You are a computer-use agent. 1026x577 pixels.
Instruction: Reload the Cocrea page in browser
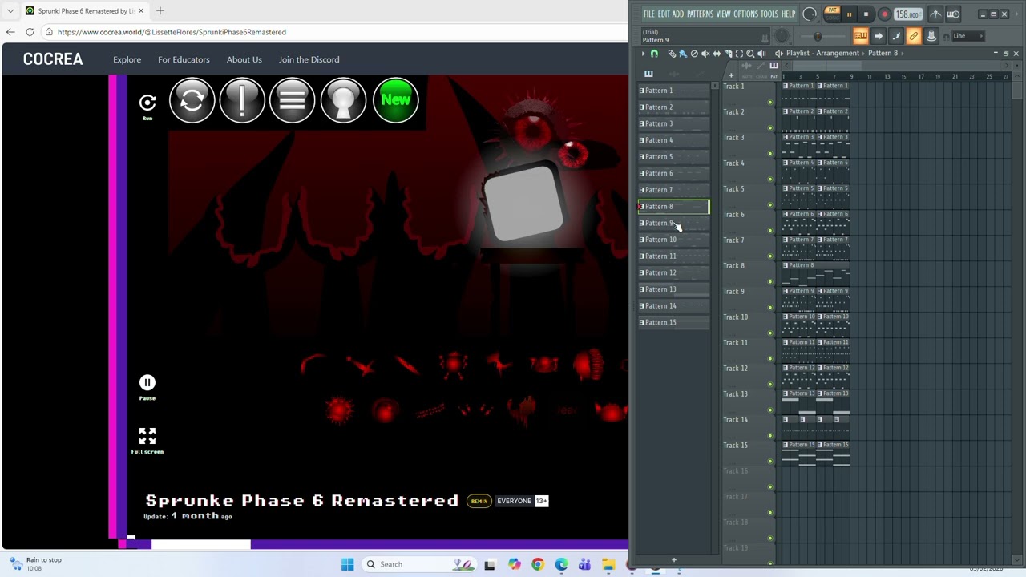click(x=30, y=32)
